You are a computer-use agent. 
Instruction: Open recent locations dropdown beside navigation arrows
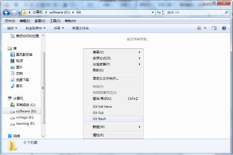point(19,13)
